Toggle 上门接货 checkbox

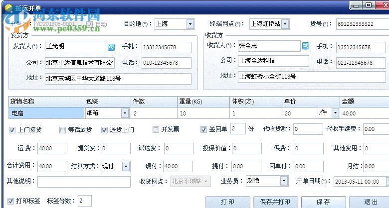tap(12, 130)
